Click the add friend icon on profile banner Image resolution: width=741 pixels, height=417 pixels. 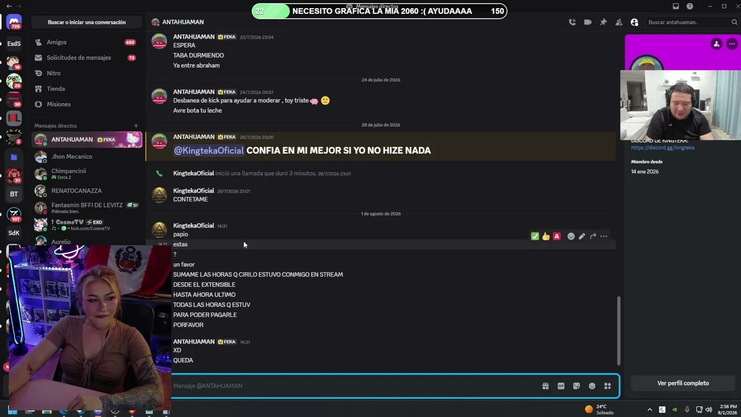(717, 44)
